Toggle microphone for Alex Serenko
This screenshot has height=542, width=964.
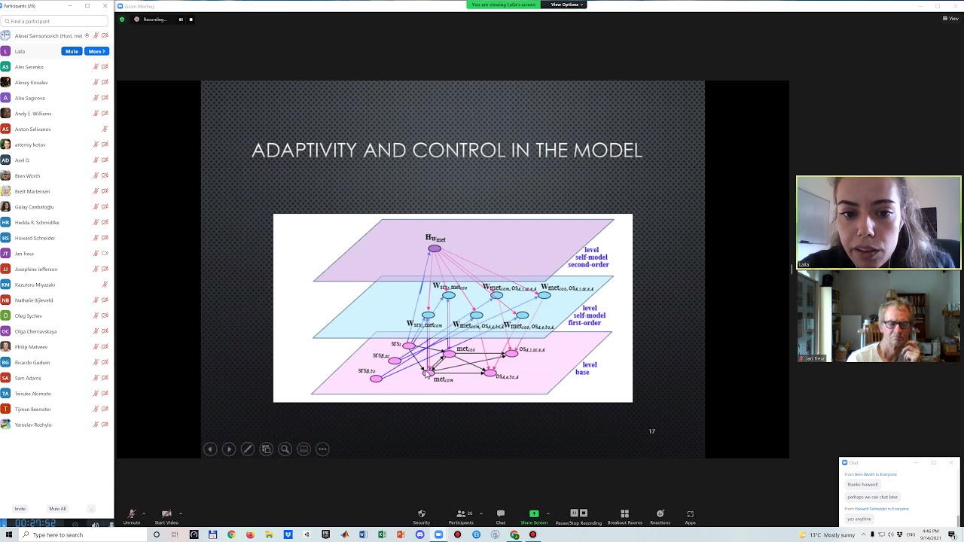[x=96, y=67]
